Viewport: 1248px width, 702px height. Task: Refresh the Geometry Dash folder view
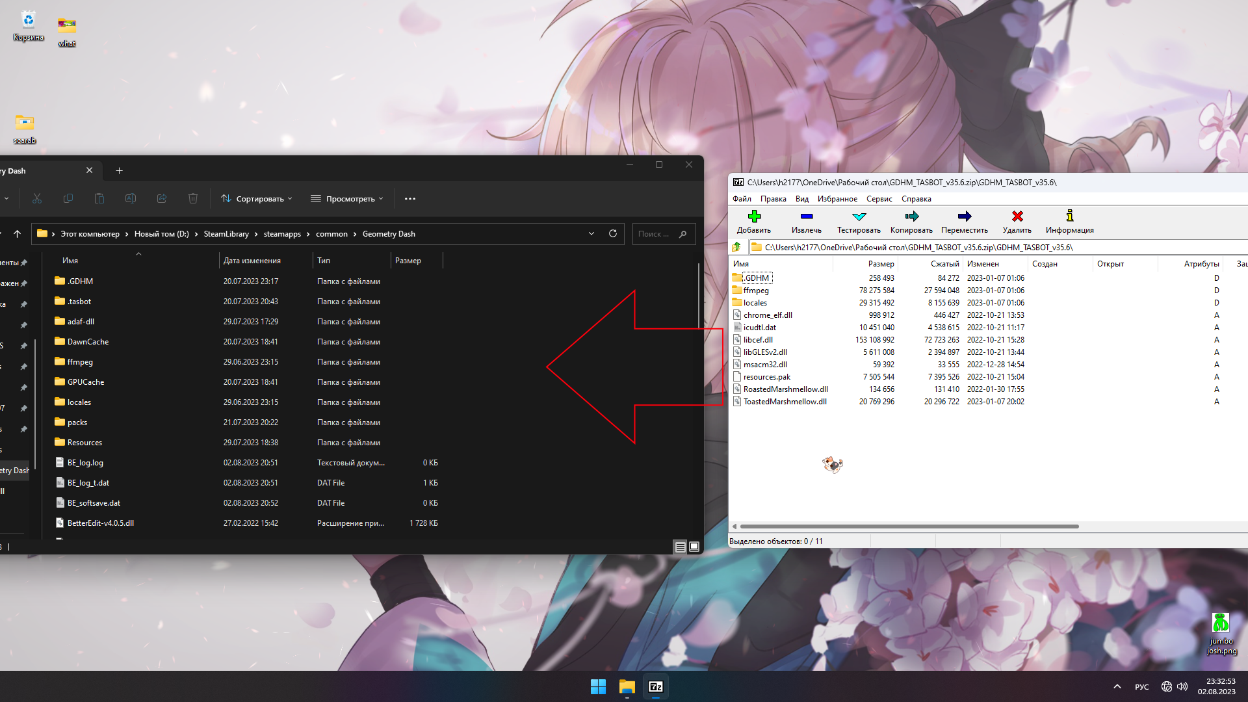pyautogui.click(x=612, y=234)
